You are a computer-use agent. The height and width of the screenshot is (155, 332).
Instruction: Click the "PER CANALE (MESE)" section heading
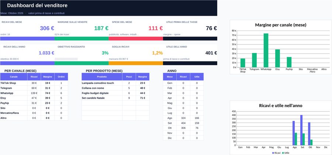coord(20,71)
